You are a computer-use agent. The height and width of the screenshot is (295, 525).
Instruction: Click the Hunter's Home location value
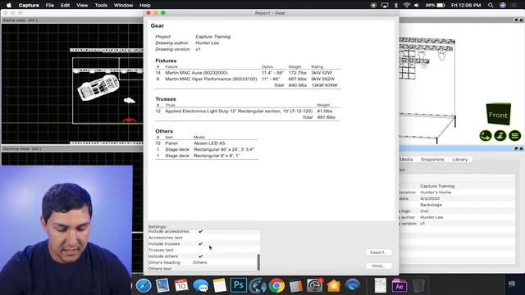(436, 193)
